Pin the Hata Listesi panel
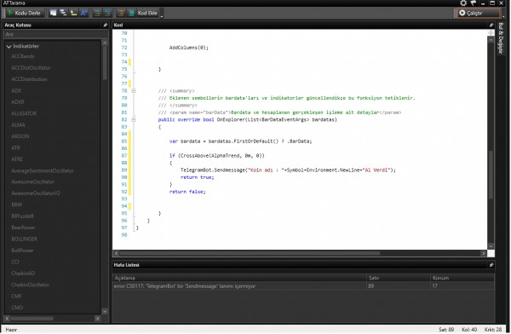This screenshot has height=334, width=511. pos(491,265)
